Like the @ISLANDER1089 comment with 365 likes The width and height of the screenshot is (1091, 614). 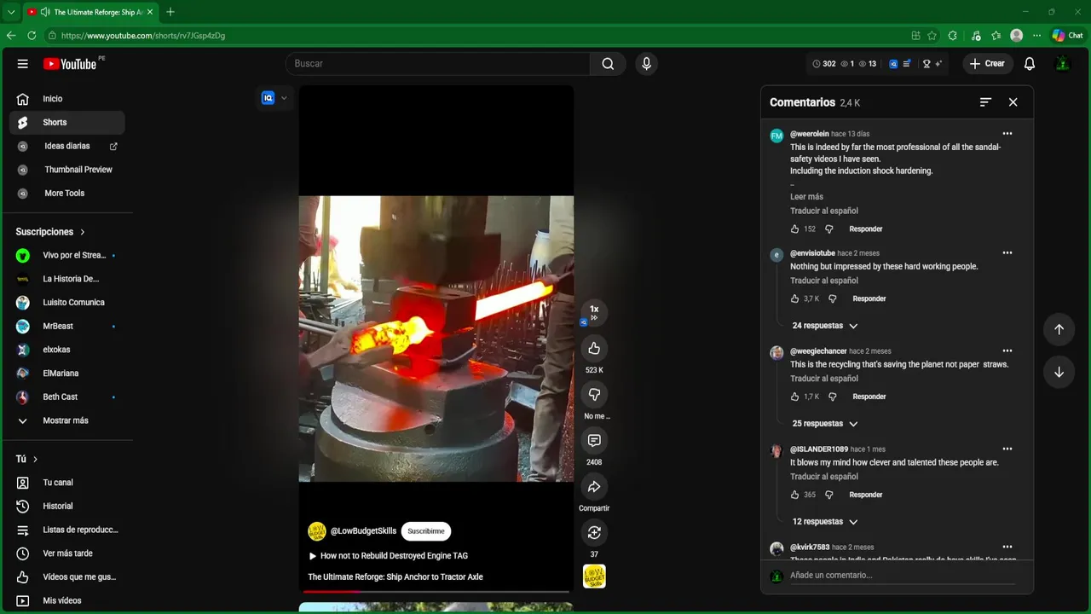click(x=794, y=495)
